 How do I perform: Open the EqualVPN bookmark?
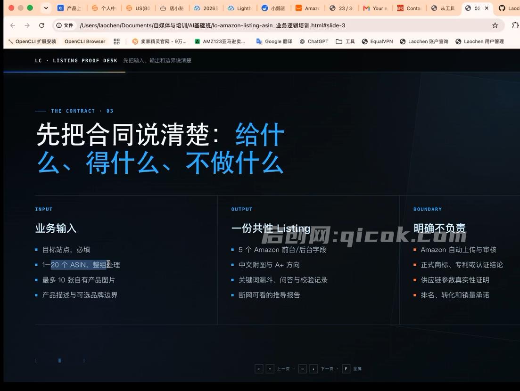[378, 41]
